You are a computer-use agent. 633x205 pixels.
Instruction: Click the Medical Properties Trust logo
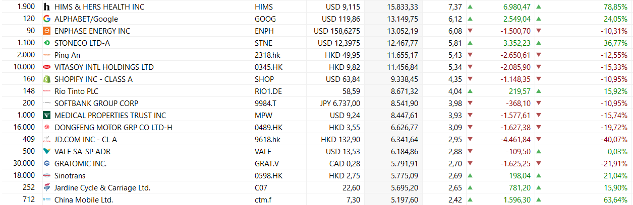(x=47, y=116)
